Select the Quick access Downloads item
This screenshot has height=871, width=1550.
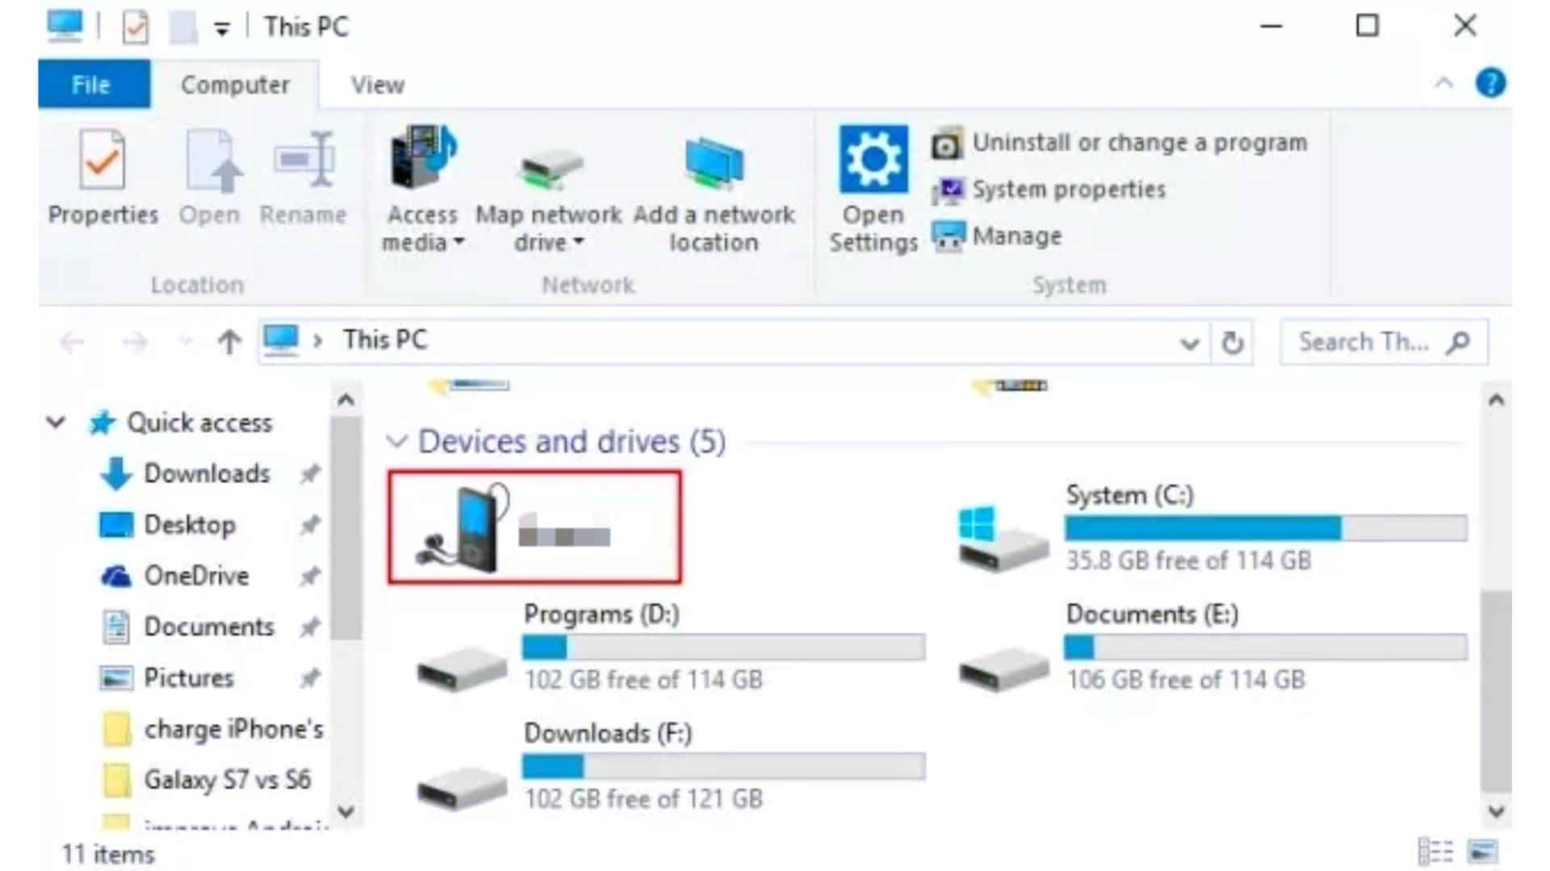(x=207, y=473)
